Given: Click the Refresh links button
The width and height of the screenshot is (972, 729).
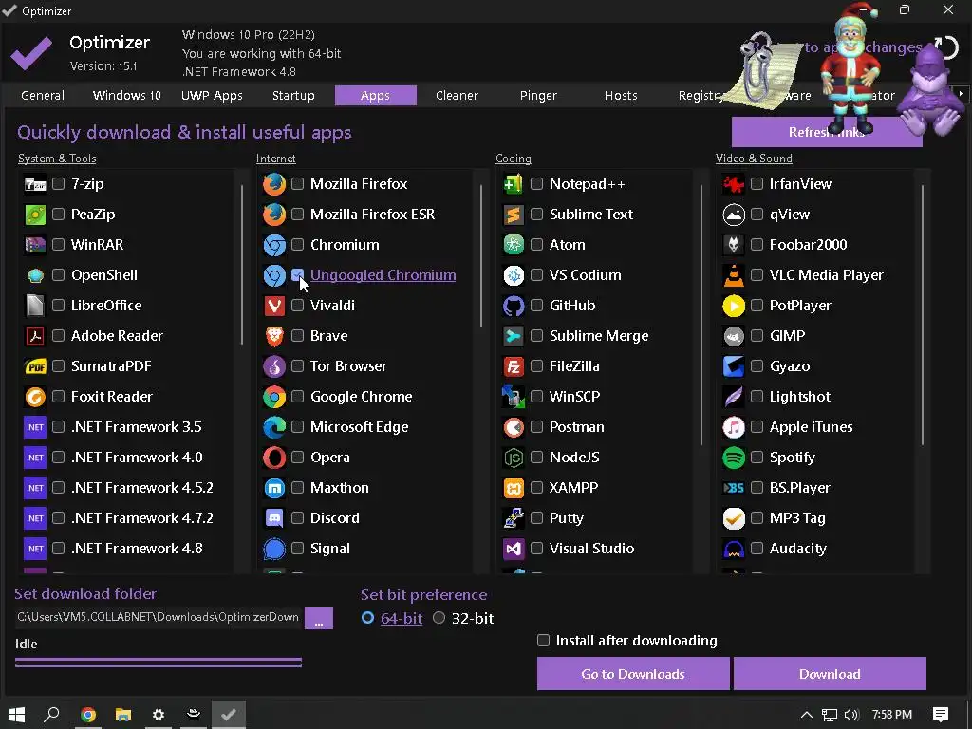Looking at the screenshot, I should [x=827, y=132].
